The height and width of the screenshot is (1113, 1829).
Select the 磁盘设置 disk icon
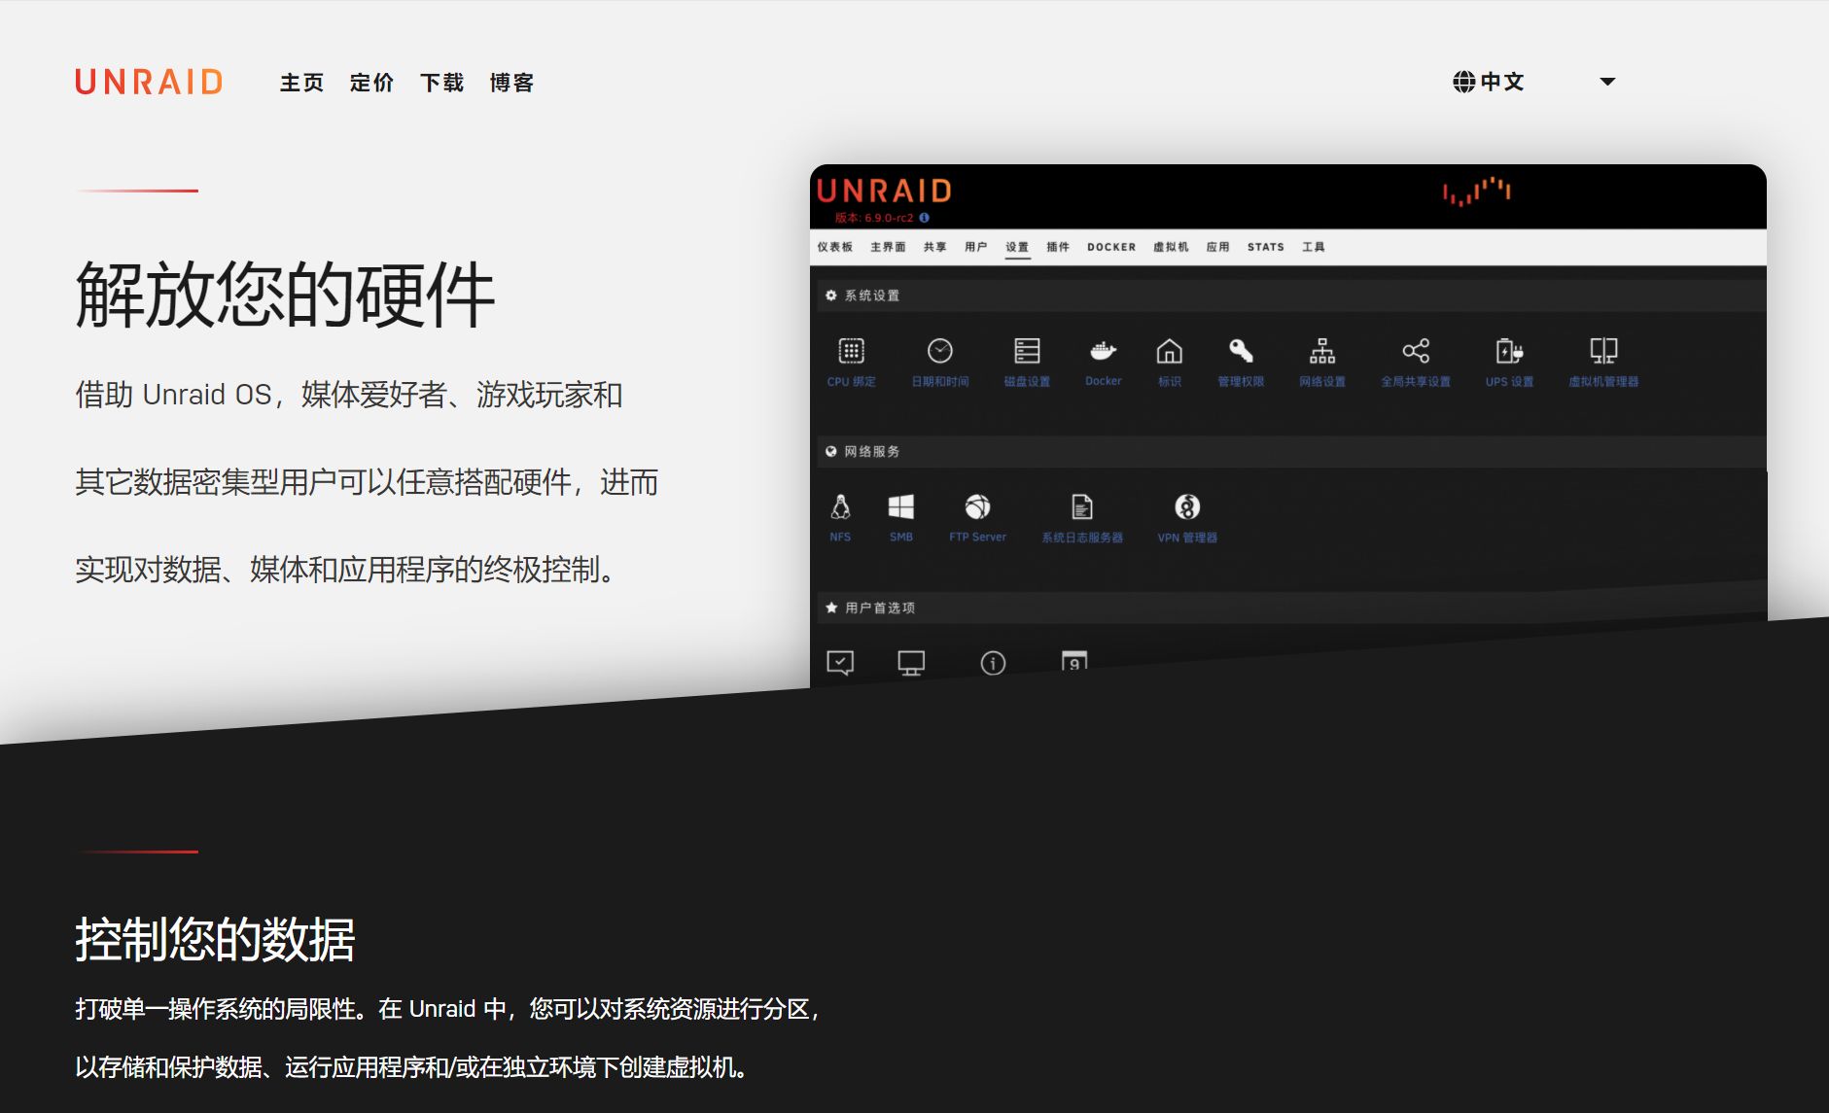tap(1027, 351)
